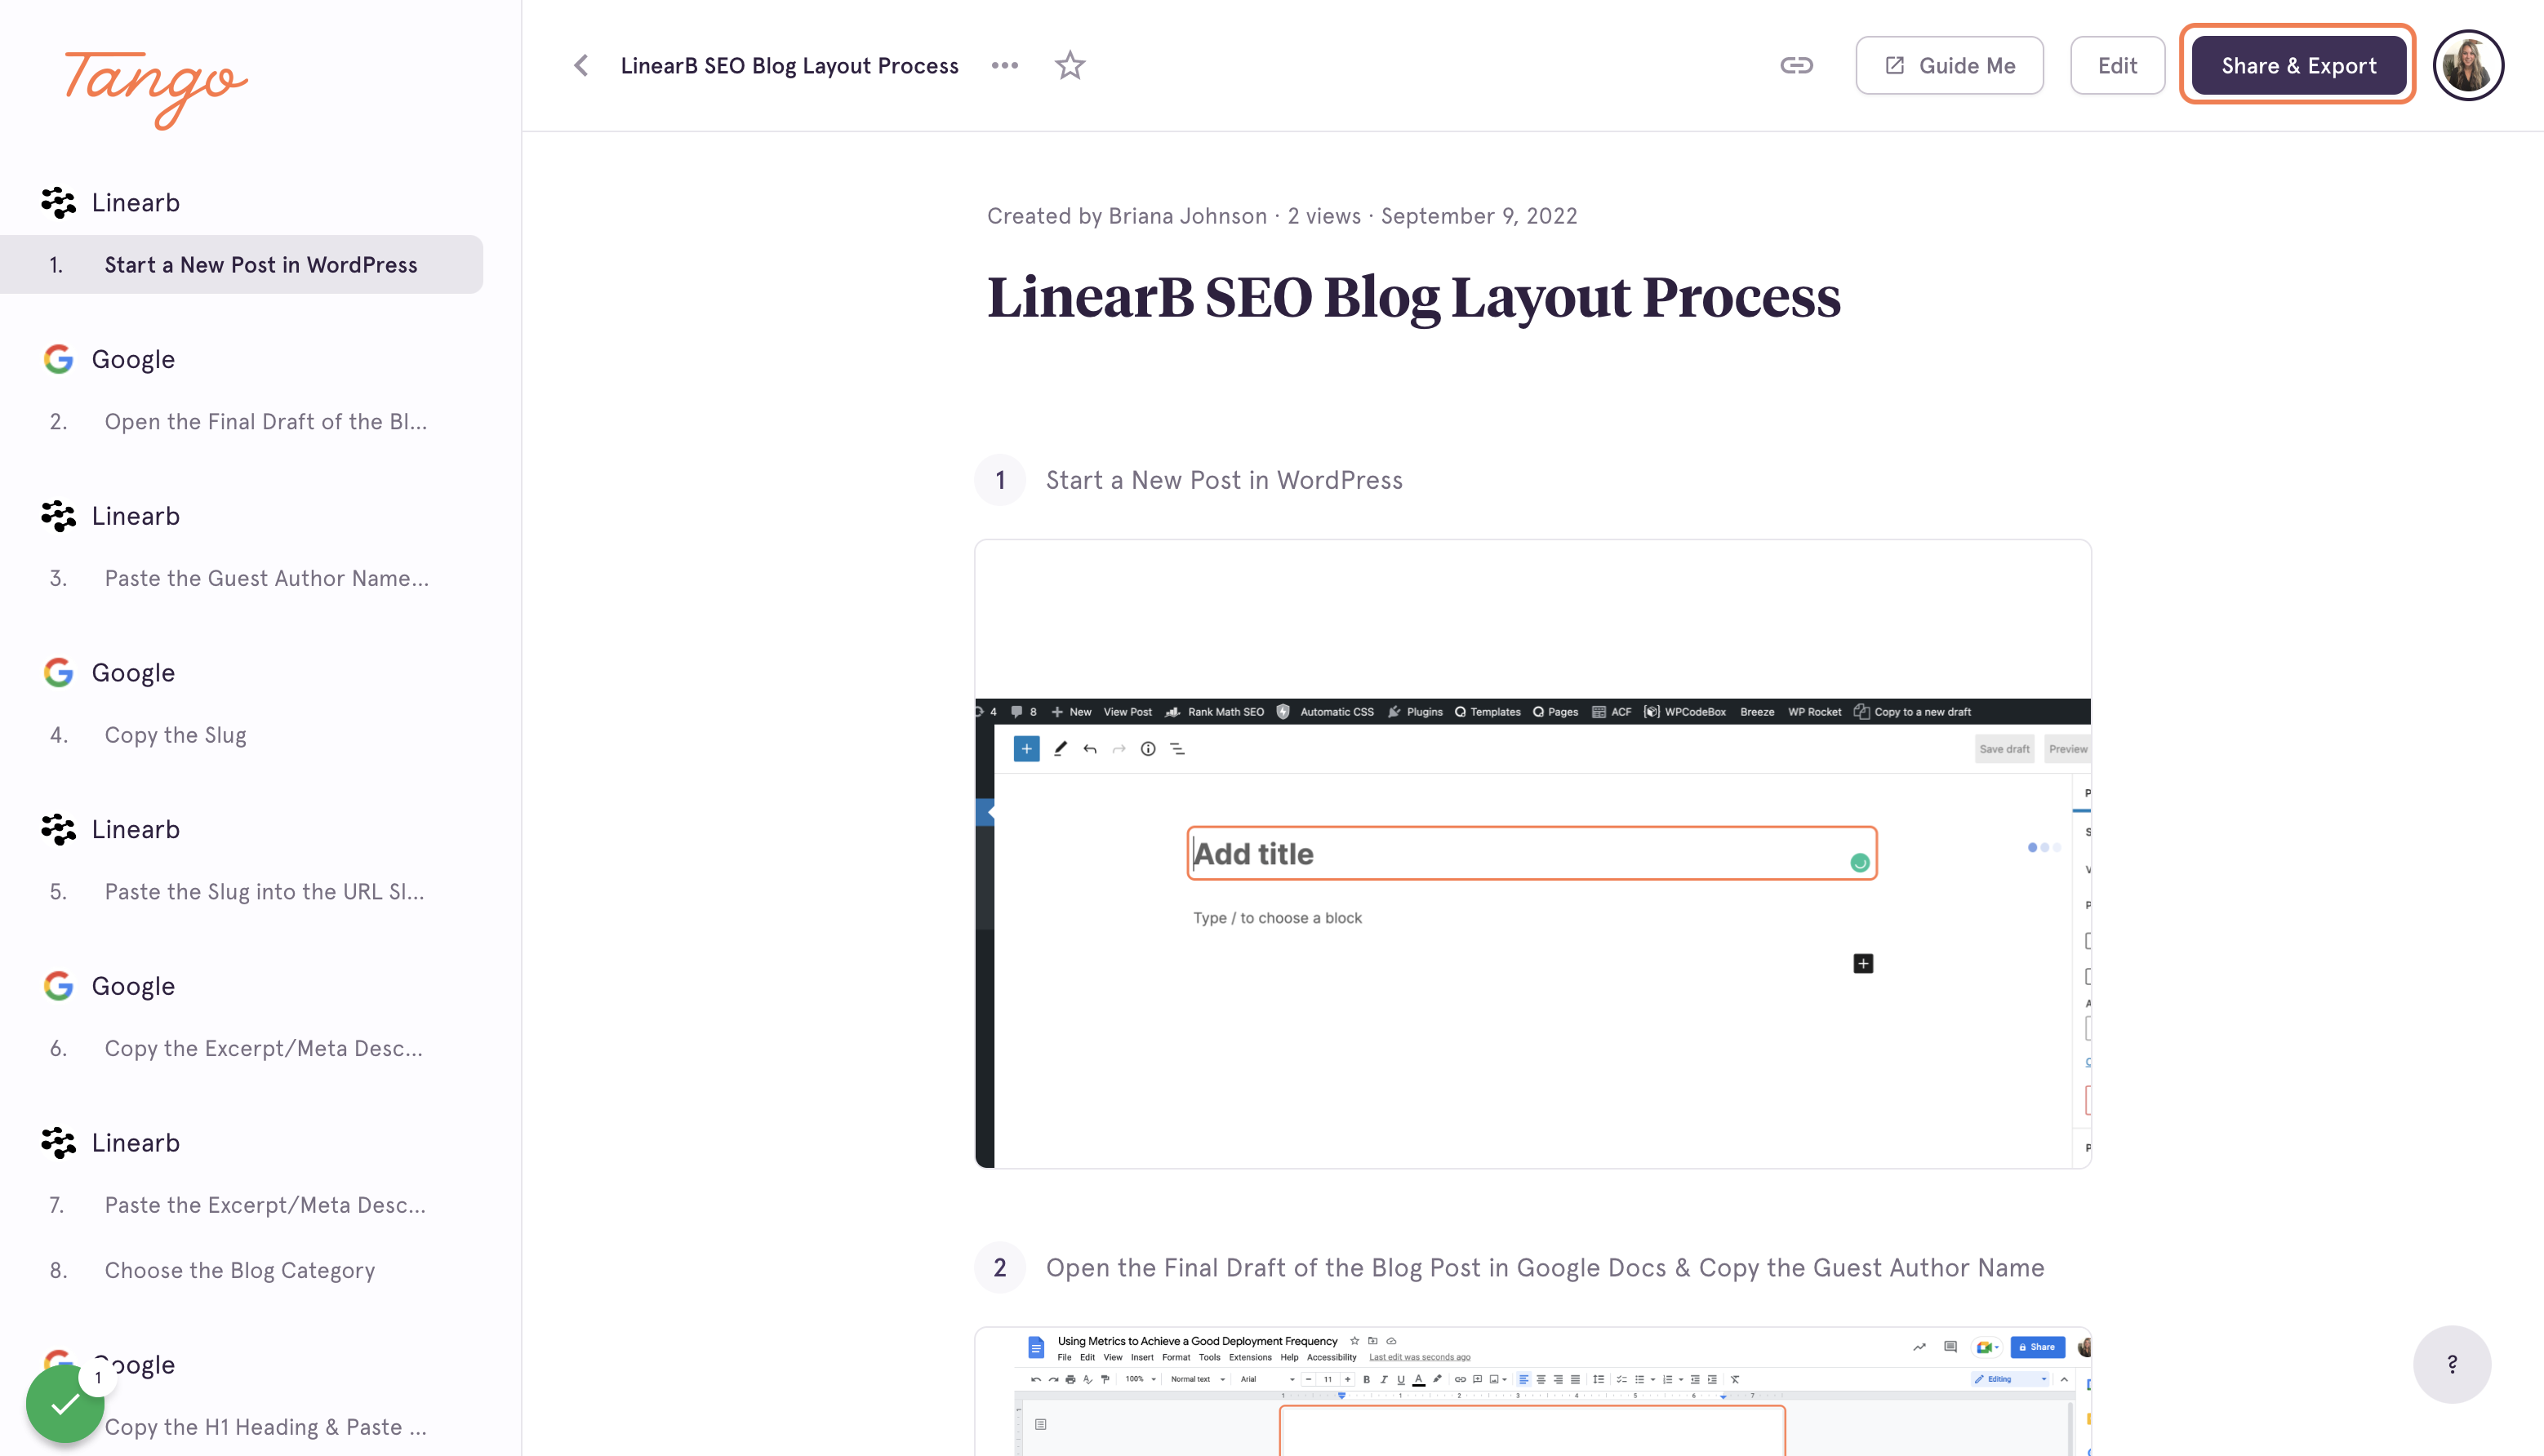
Task: Select step 6 Copy the Excerpt/Meta Description
Action: [241, 1048]
